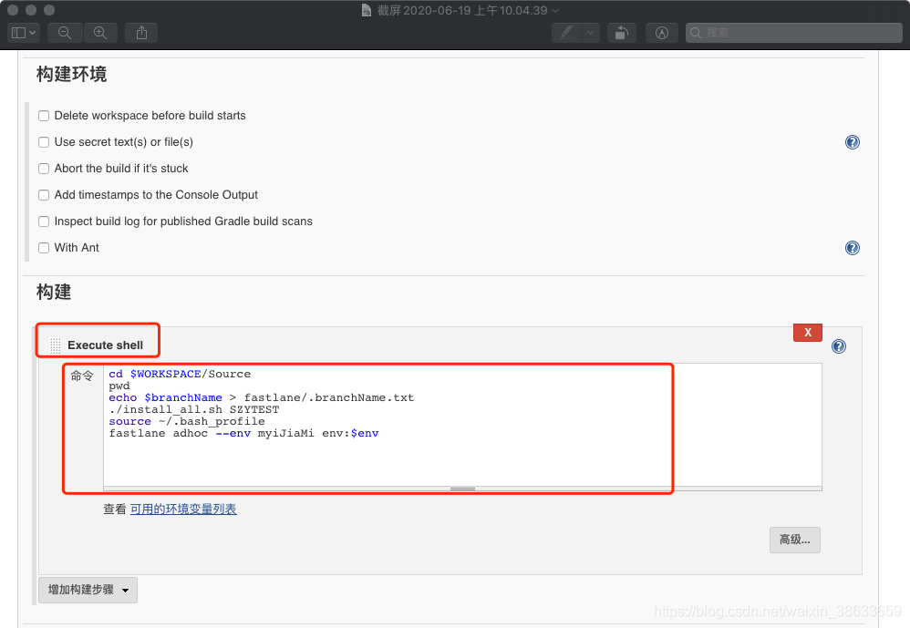Click the './install_all.sh SZYTEST' line

(194, 409)
